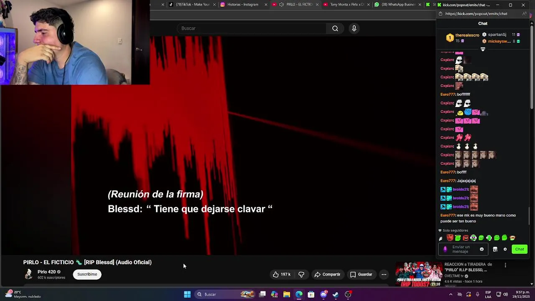Image resolution: width=535 pixels, height=301 pixels.
Task: Dislike the video with thumbs-down icon
Action: [x=301, y=274]
